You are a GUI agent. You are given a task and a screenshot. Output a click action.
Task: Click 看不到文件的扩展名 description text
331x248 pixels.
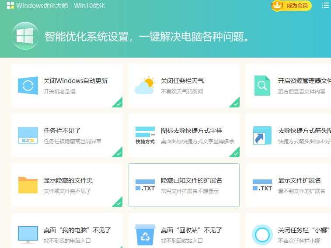pyautogui.click(x=301, y=191)
